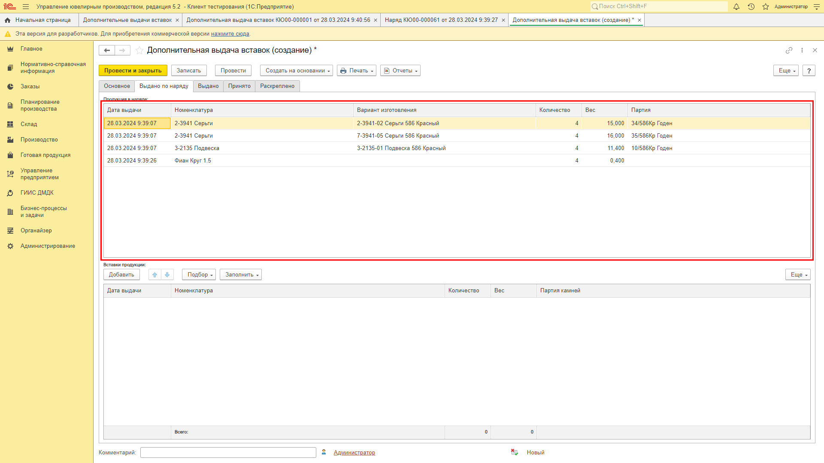Open ГИИС ДМДК section in sidebar

[x=37, y=193]
